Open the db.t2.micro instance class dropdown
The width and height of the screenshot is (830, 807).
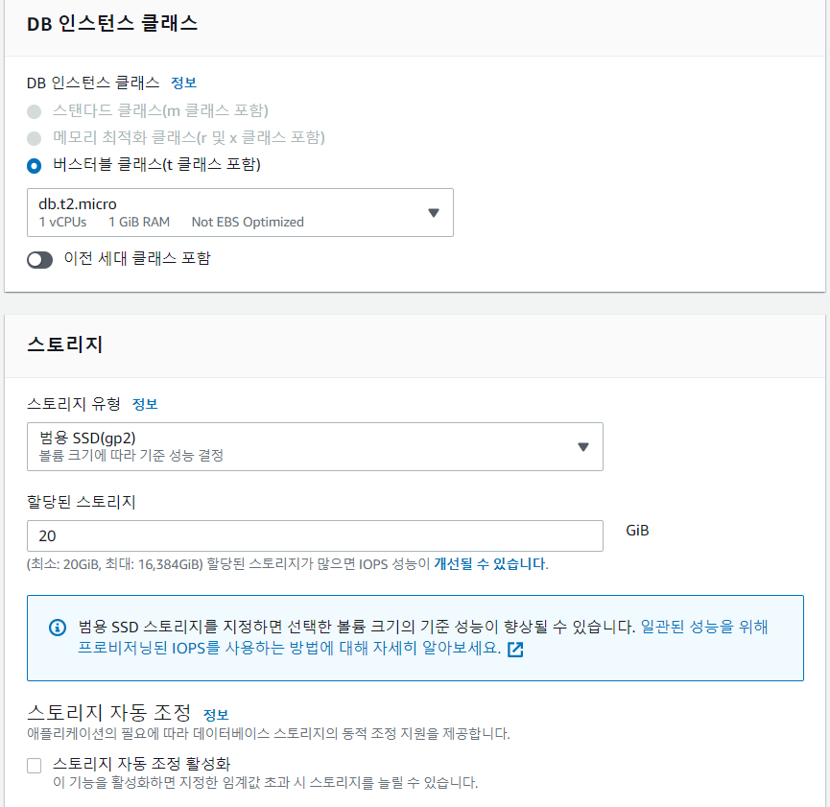pos(240,212)
